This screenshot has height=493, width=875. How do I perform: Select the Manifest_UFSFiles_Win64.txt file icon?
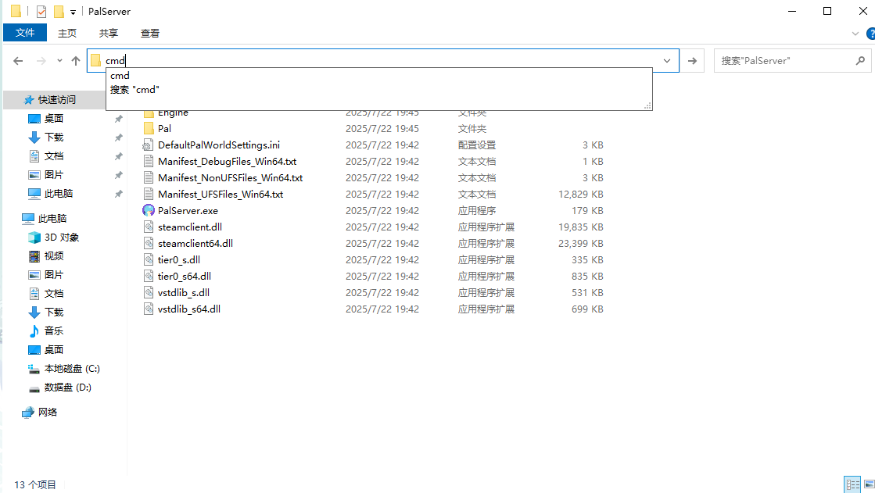click(x=148, y=194)
